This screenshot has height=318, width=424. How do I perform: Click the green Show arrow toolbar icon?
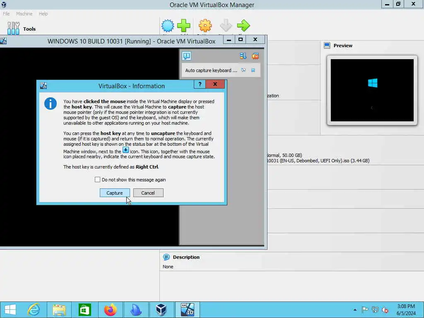click(x=243, y=26)
